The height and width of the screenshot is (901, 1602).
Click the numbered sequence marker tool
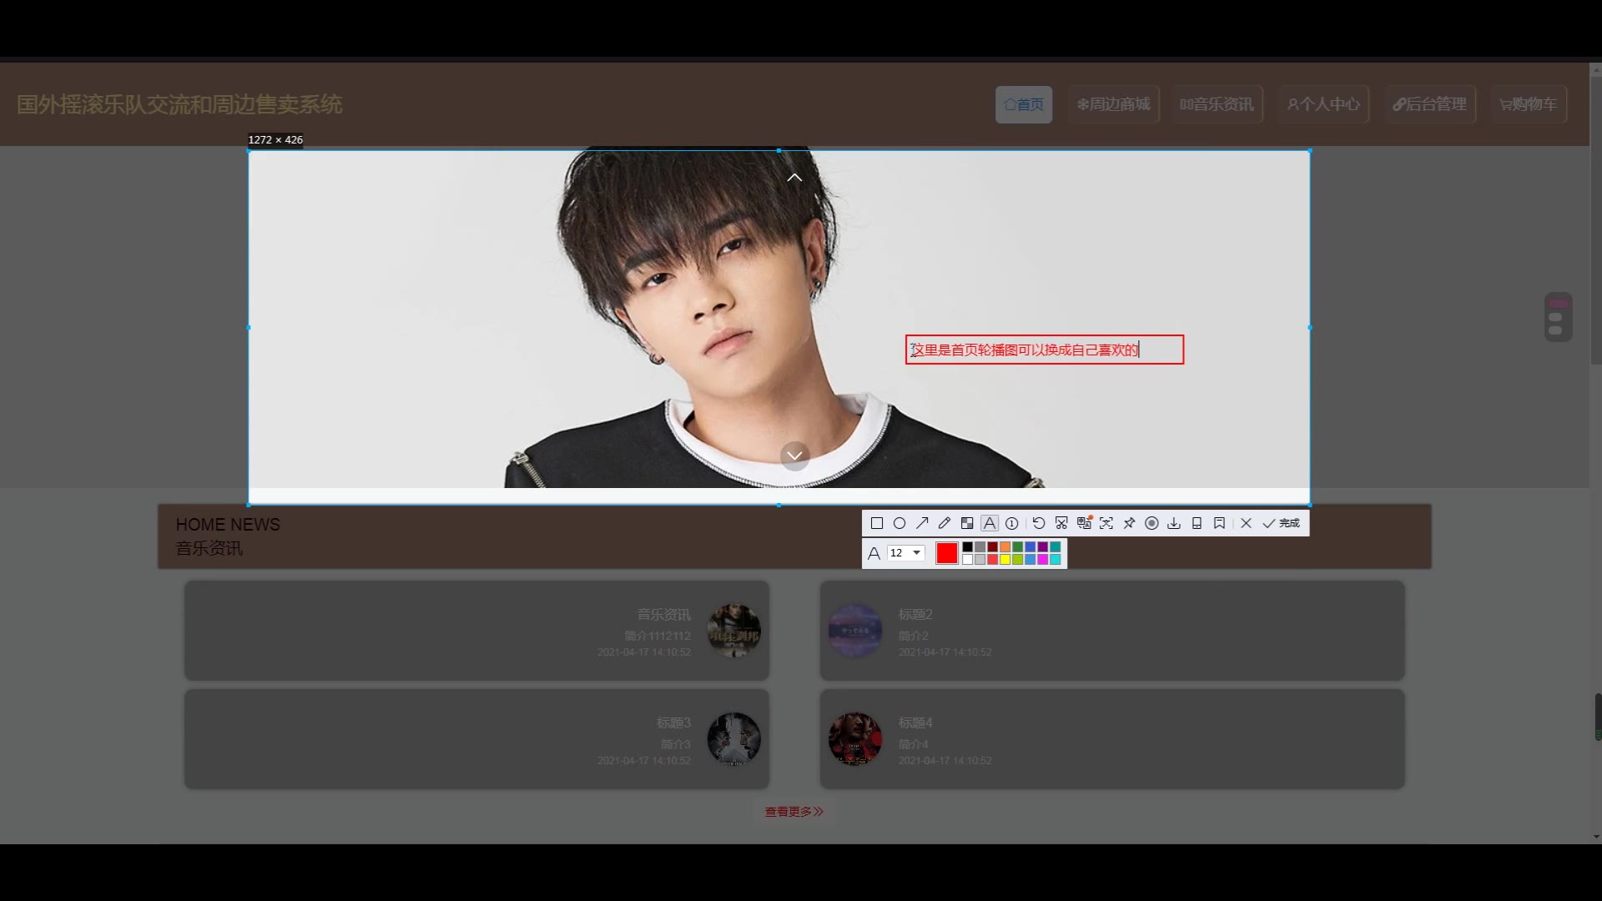(x=1012, y=523)
